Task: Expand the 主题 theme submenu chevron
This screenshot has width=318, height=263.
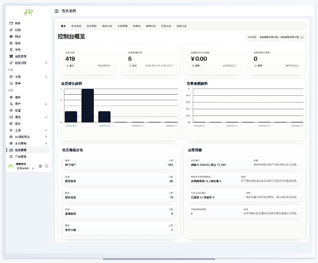Action: [x=46, y=77]
